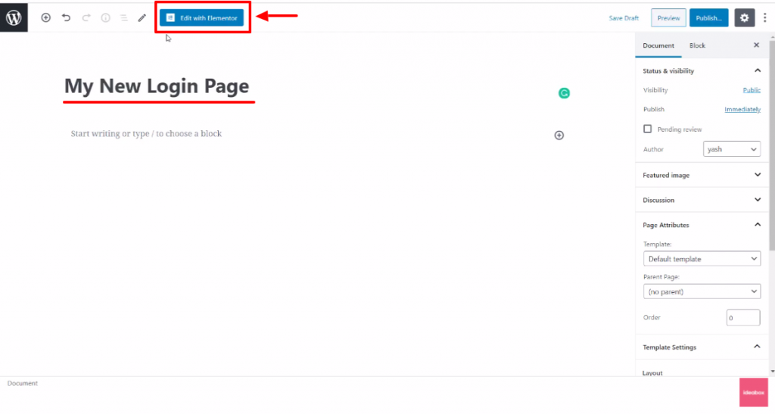
Task: Click the Start writing paragraph placeholder
Action: tap(146, 133)
